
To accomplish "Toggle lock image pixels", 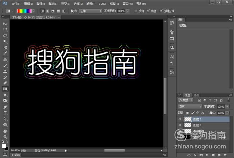I will click(193, 113).
